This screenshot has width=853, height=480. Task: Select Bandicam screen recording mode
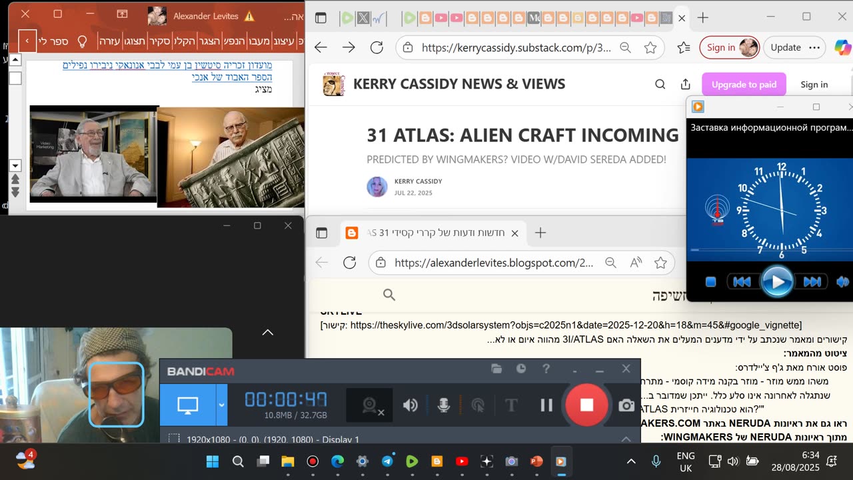(x=187, y=405)
